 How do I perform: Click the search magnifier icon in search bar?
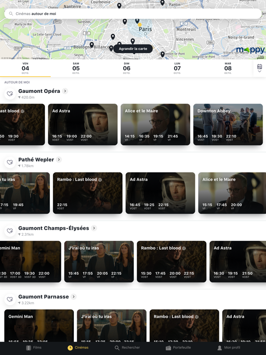click(11, 13)
